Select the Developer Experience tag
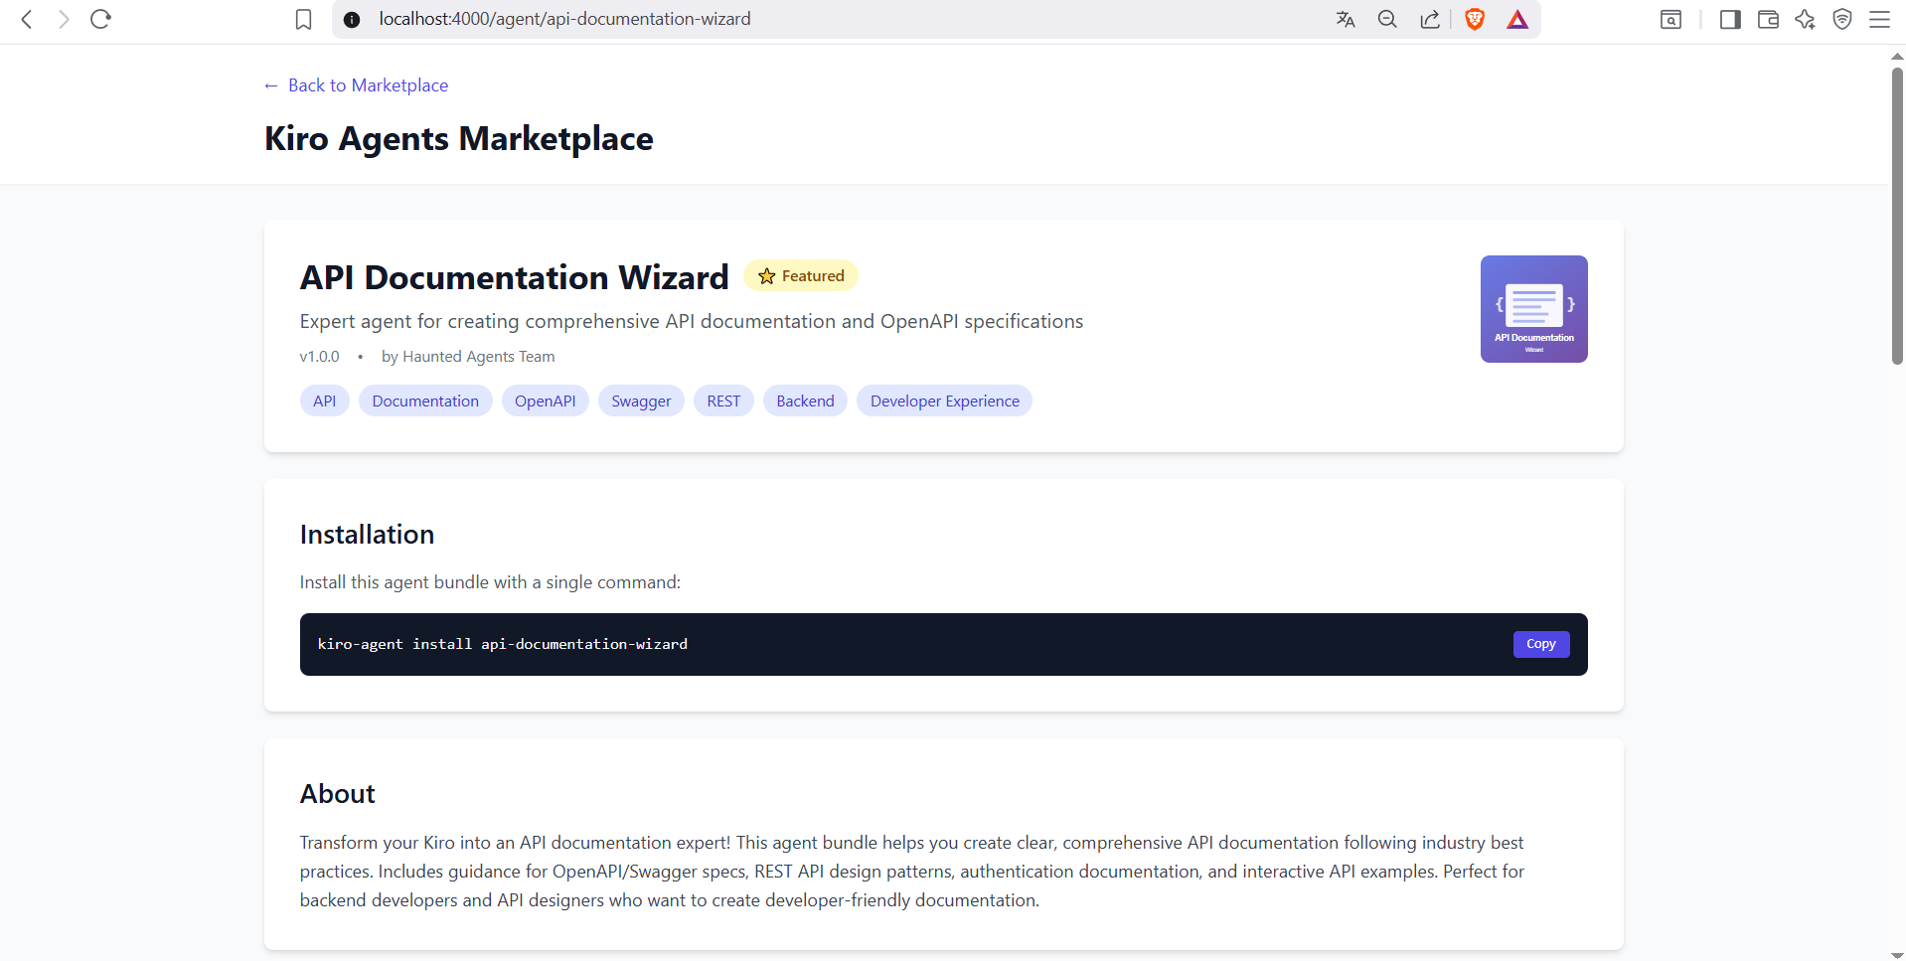 (x=945, y=400)
